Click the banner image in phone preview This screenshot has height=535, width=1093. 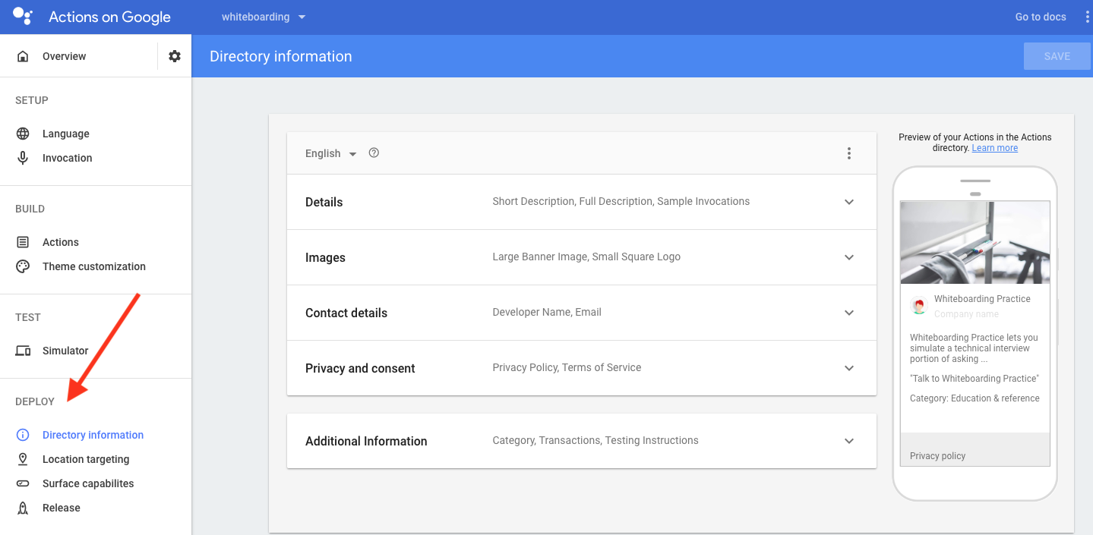coord(975,243)
